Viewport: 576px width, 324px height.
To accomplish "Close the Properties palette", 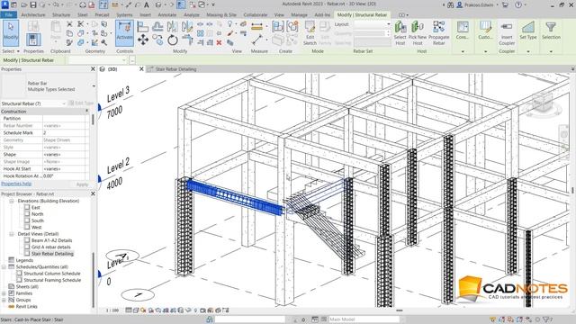I will coord(93,69).
